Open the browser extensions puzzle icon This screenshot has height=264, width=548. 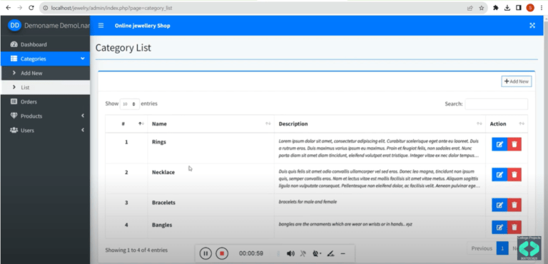point(496,8)
